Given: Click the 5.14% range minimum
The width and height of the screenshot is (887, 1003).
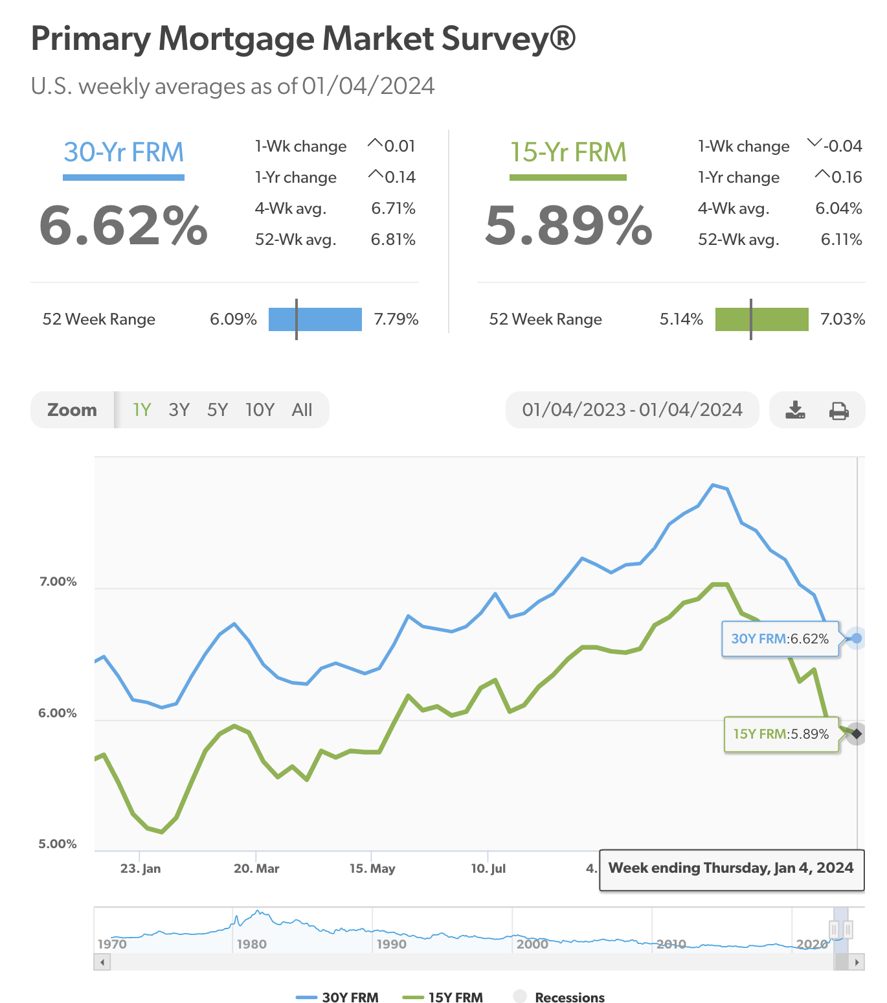Looking at the screenshot, I should pos(681,319).
